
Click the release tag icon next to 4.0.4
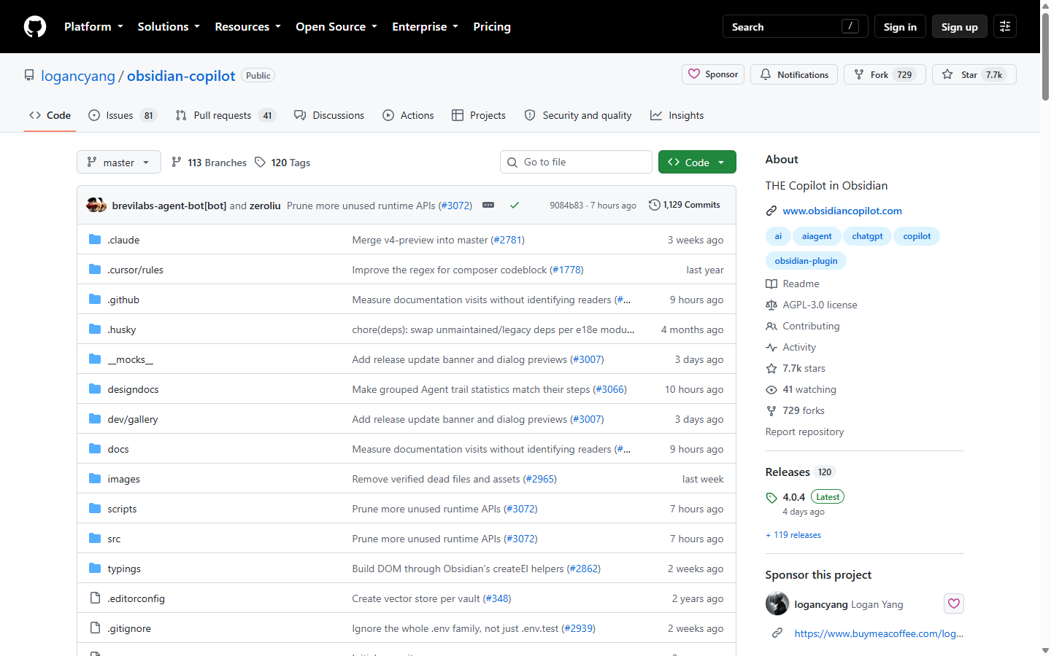click(x=771, y=498)
